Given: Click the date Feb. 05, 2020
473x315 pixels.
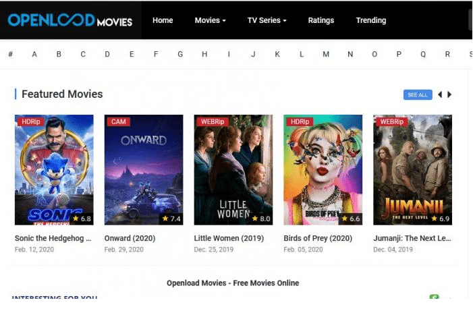Looking at the screenshot, I should (303, 250).
